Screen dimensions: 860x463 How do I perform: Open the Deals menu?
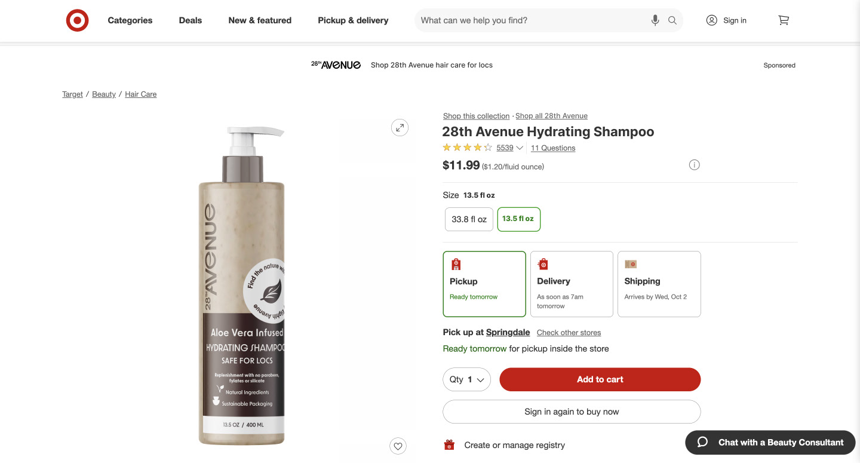coord(191,20)
